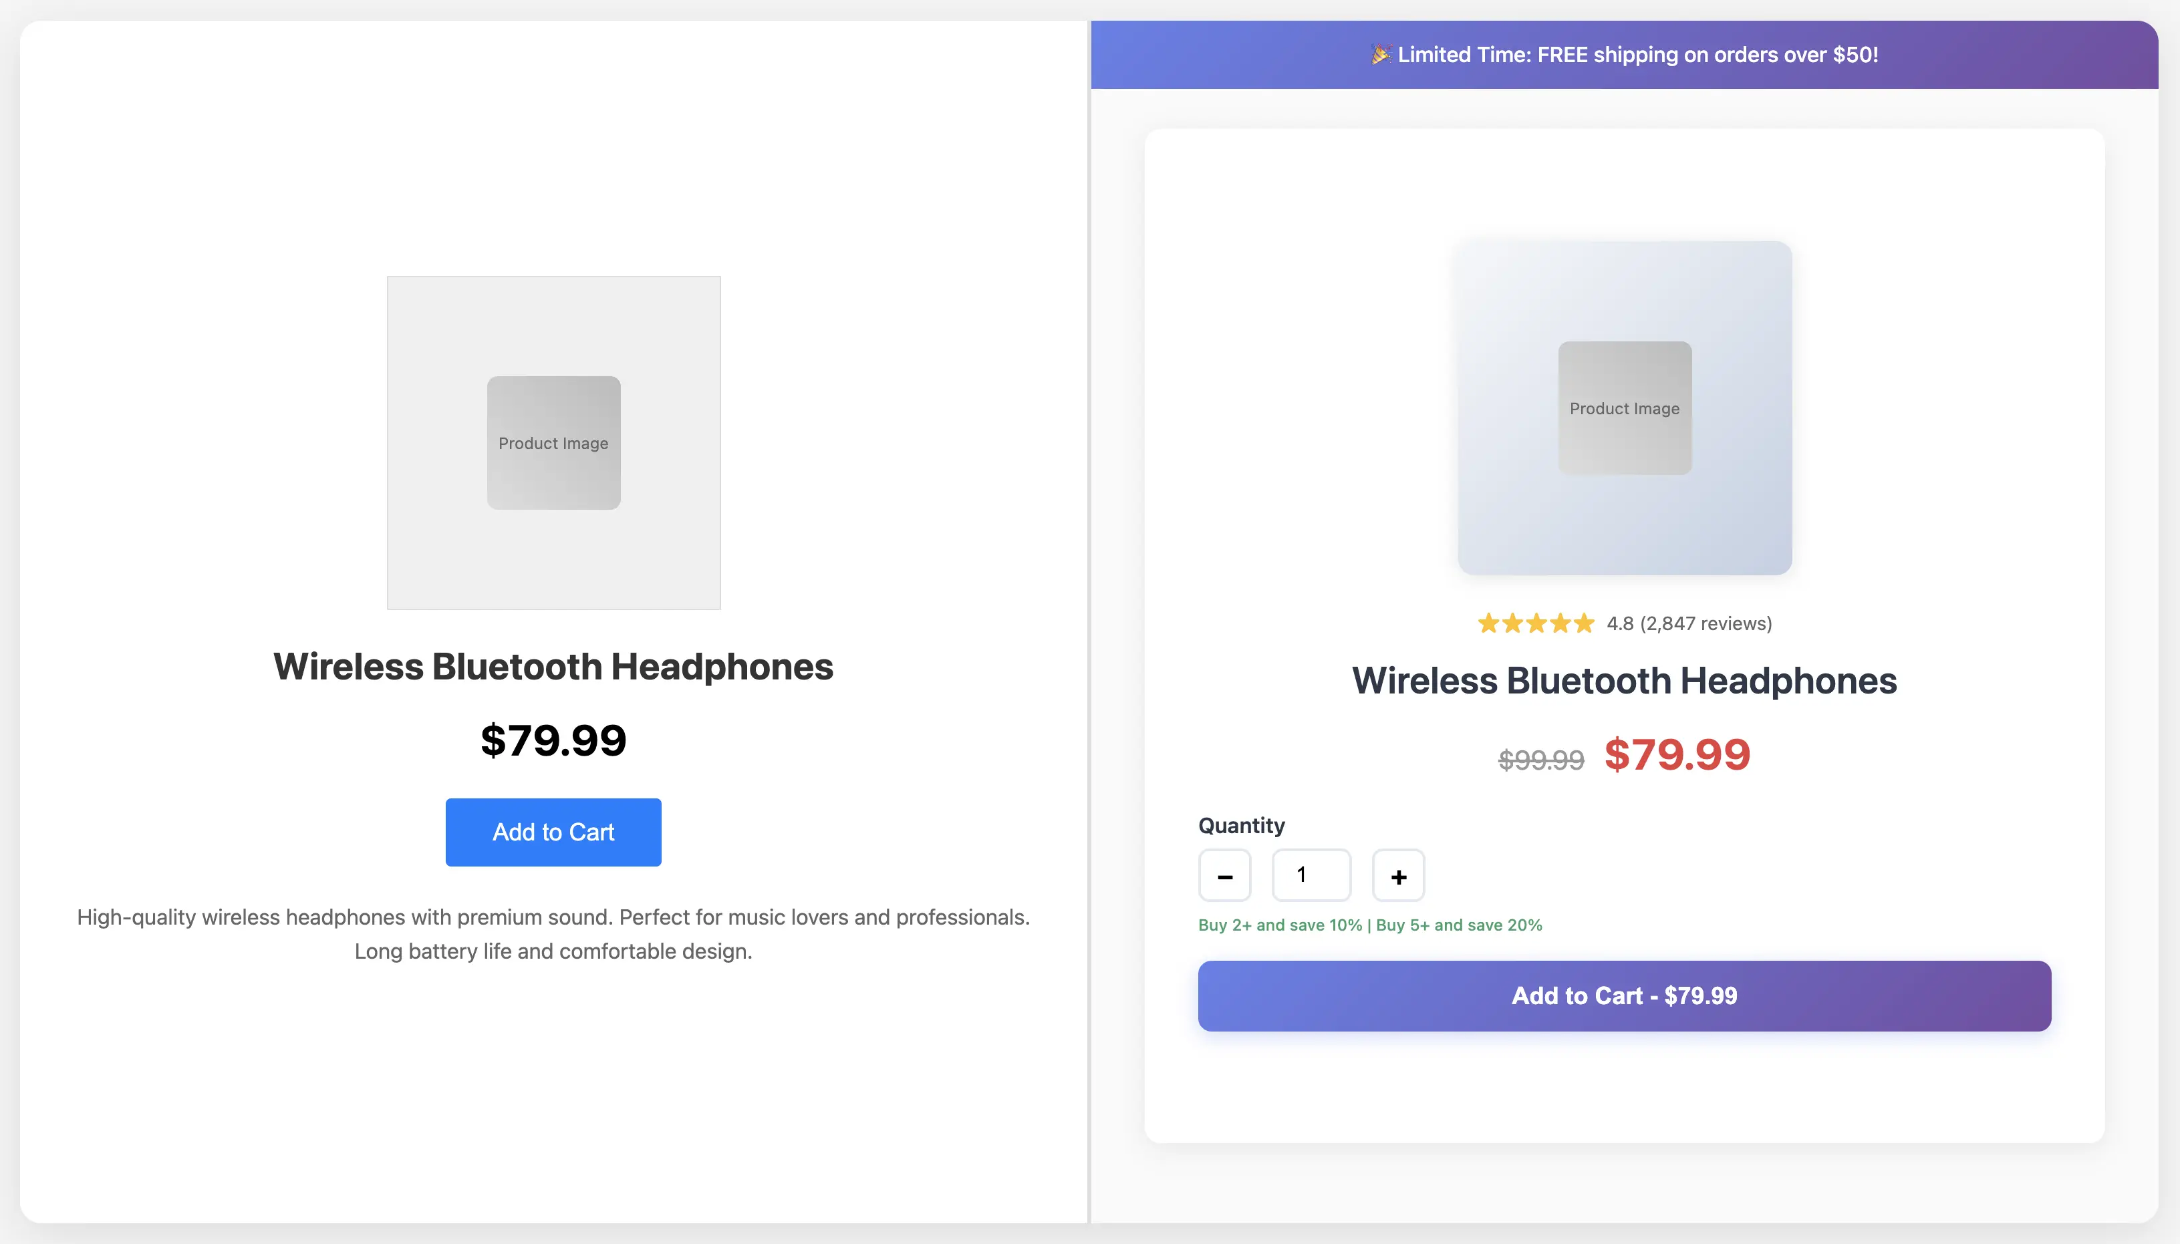Viewport: 2180px width, 1244px height.
Task: Click the Quantity label
Action: click(1241, 825)
